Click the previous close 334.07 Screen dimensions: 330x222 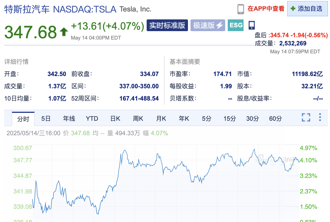149,74
